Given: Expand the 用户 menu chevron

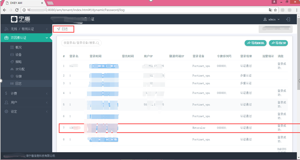Looking at the screenshot, I should [x=47, y=103].
